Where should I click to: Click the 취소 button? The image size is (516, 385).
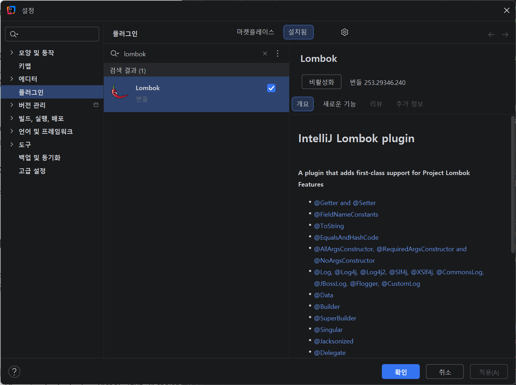[x=444, y=372]
